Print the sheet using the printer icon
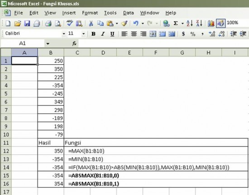Screen dimensions: 249x195 tap(48, 24)
